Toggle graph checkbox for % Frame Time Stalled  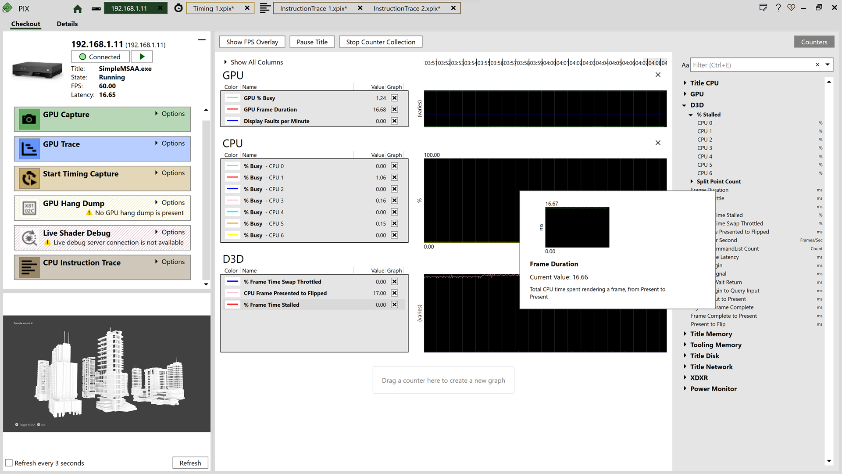click(x=394, y=305)
